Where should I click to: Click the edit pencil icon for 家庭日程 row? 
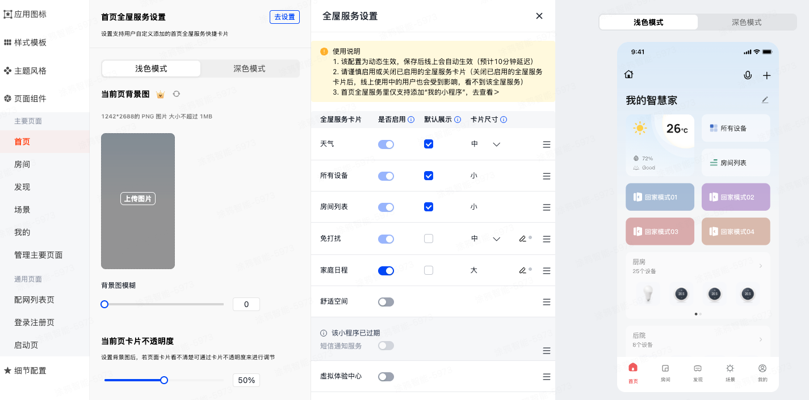tap(522, 271)
